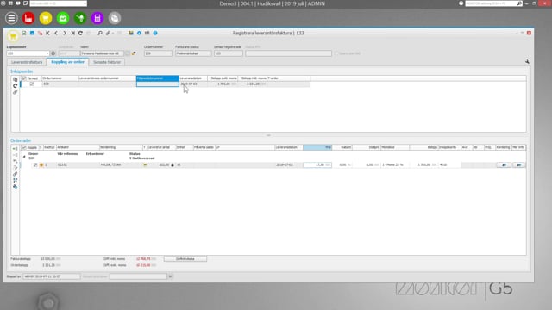552x310 pixels.
Task: Select the Koppling av order tab
Action: pos(67,62)
